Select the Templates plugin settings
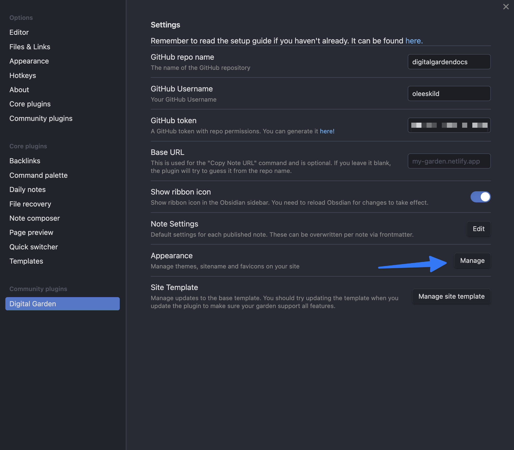Image resolution: width=514 pixels, height=450 pixels. pos(26,261)
